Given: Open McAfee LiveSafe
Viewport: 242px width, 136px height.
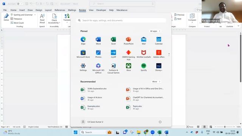Looking at the screenshot, I should 144,54.
